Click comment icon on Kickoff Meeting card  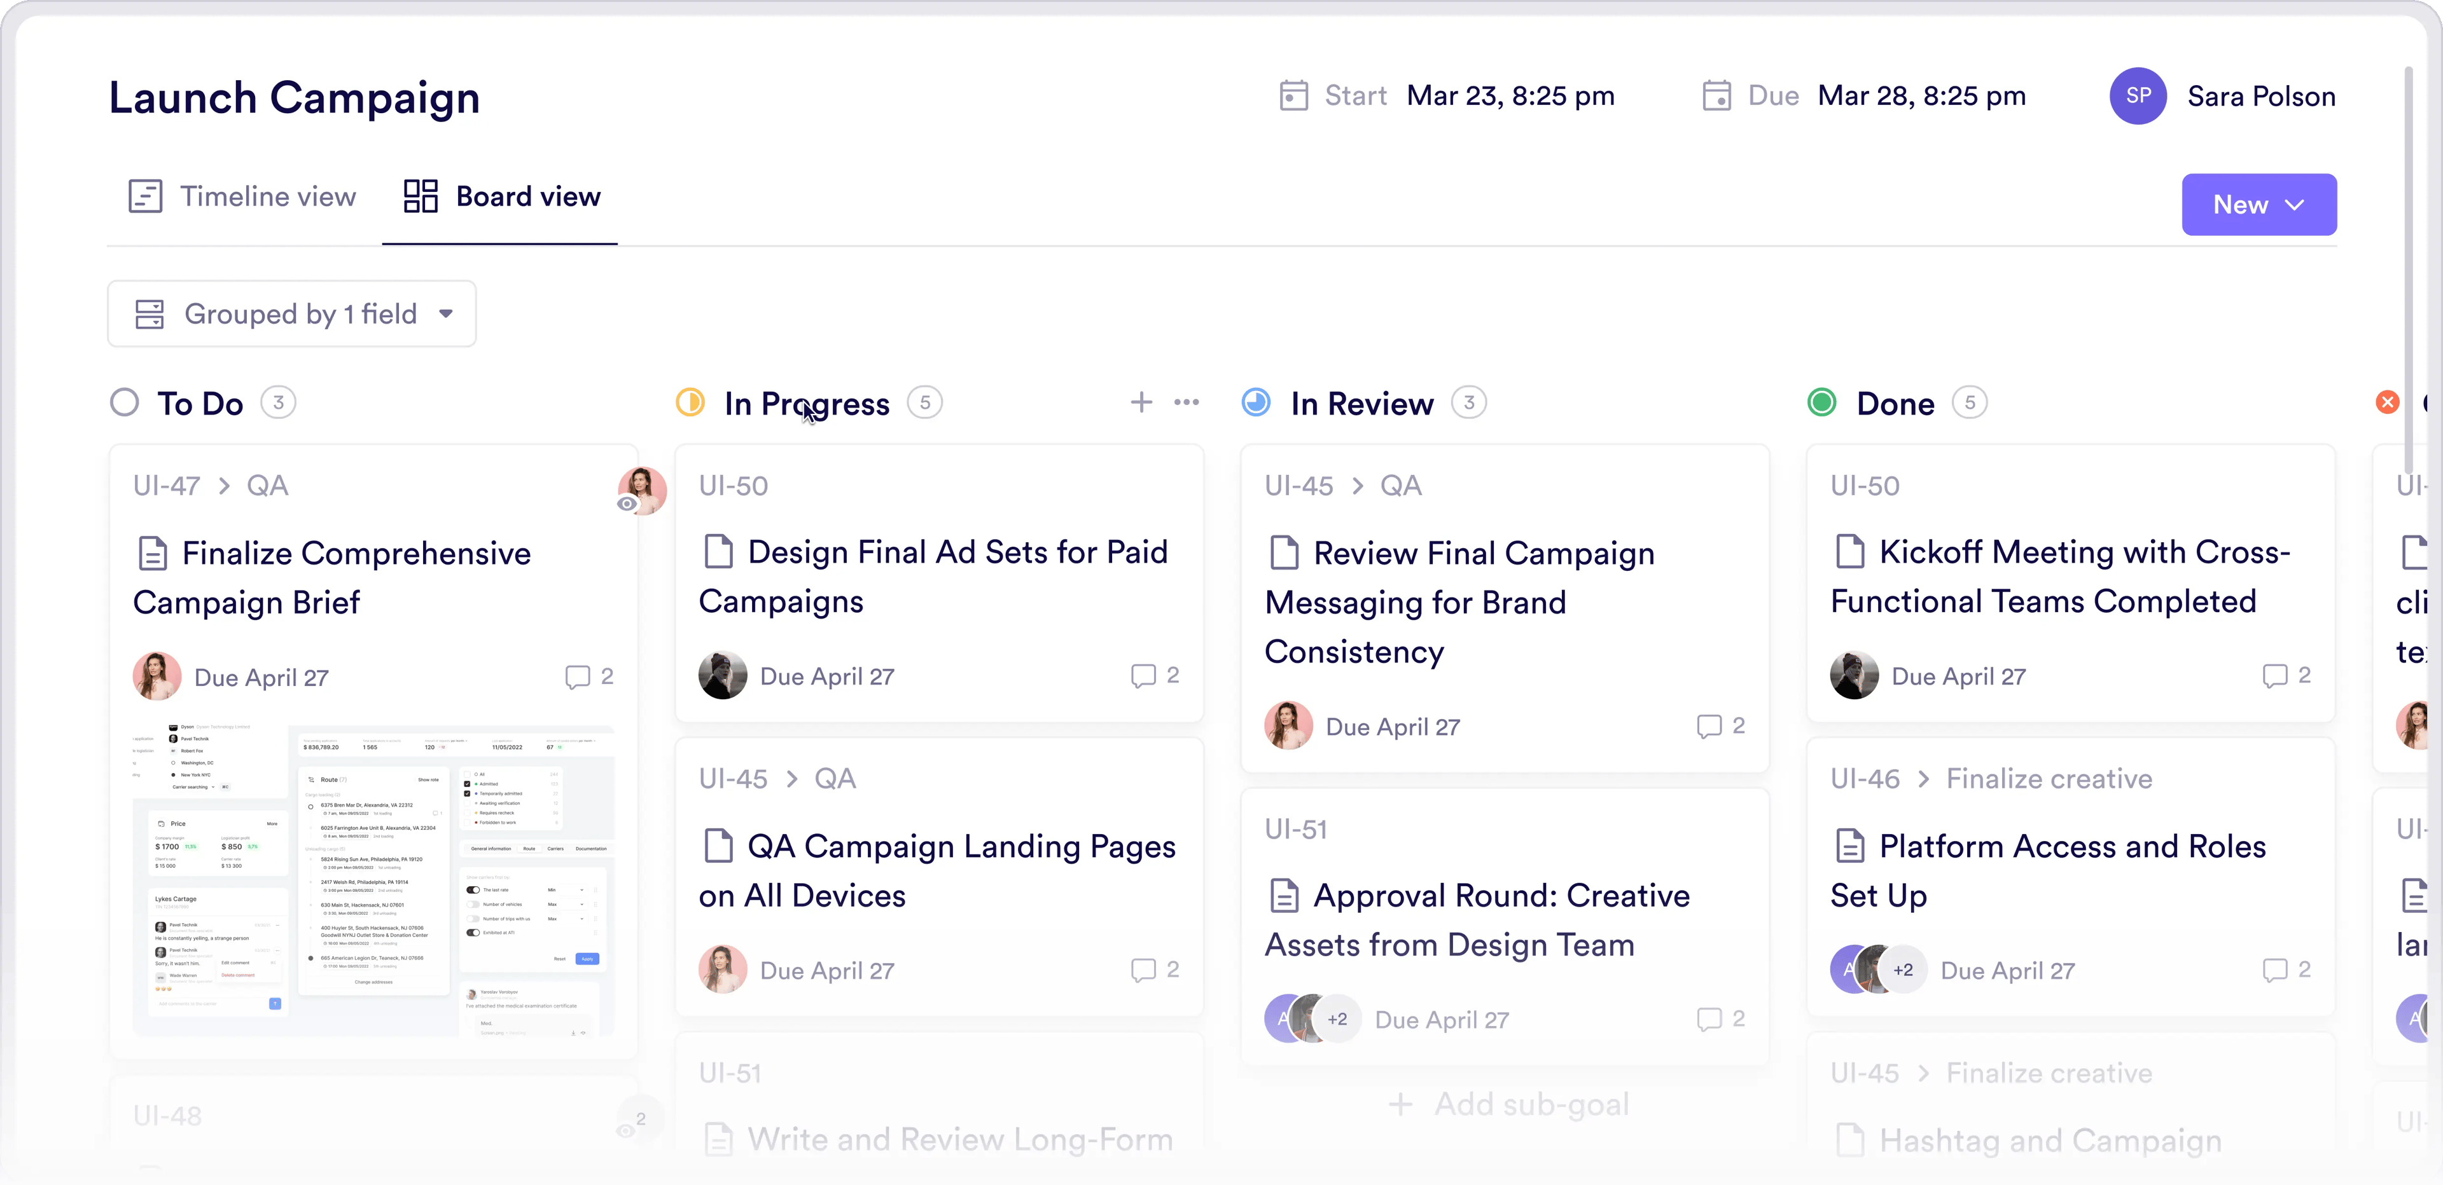[2274, 676]
